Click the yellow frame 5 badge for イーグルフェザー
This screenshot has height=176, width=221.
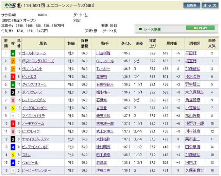click(13, 108)
